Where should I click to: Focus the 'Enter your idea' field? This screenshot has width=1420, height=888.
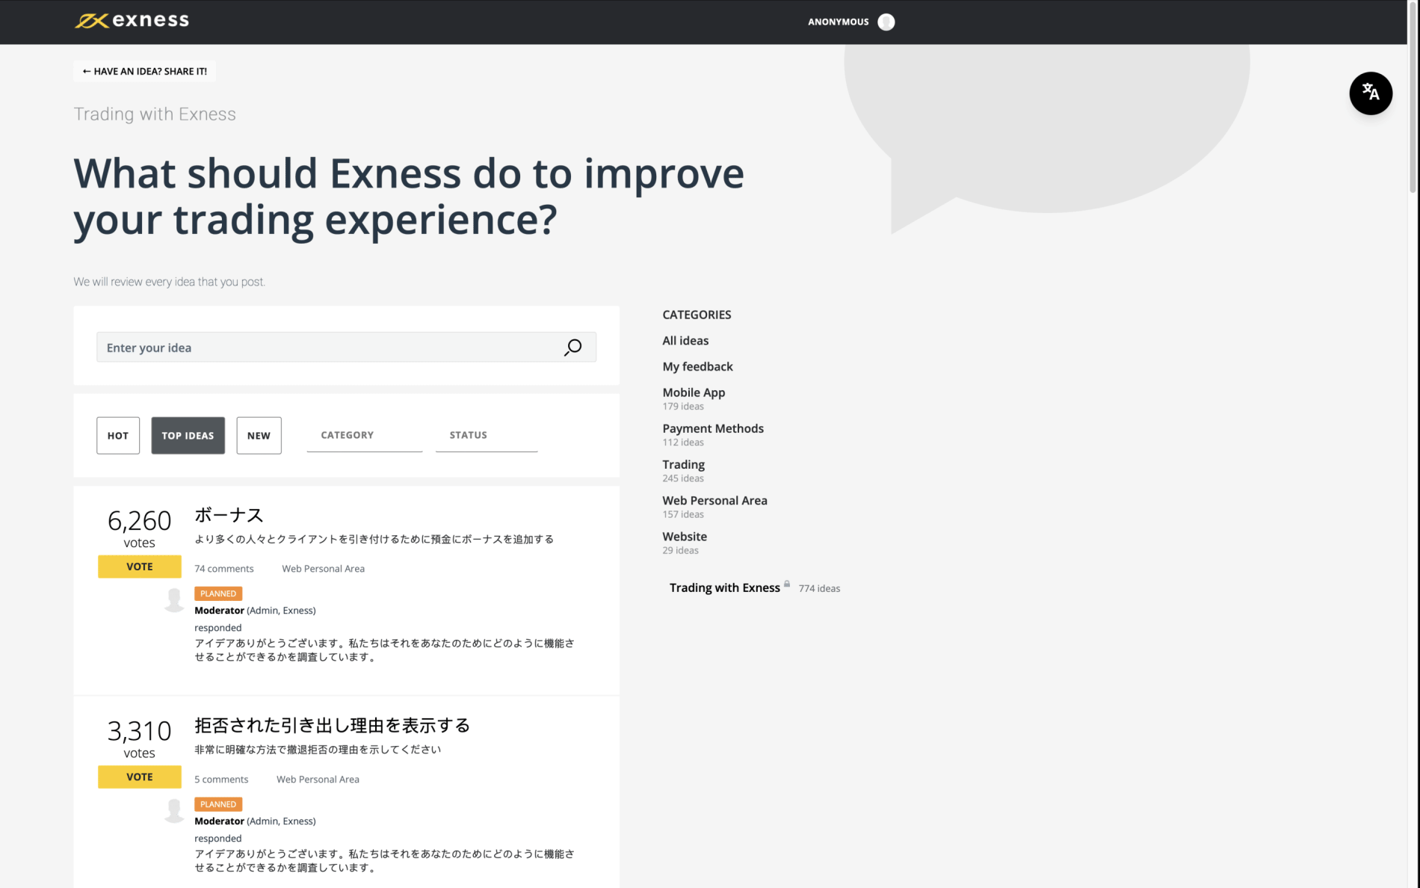click(346, 348)
